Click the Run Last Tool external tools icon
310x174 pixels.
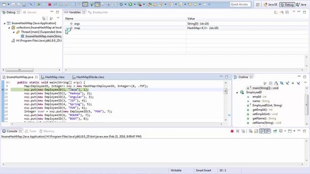pyautogui.click(x=139, y=4)
